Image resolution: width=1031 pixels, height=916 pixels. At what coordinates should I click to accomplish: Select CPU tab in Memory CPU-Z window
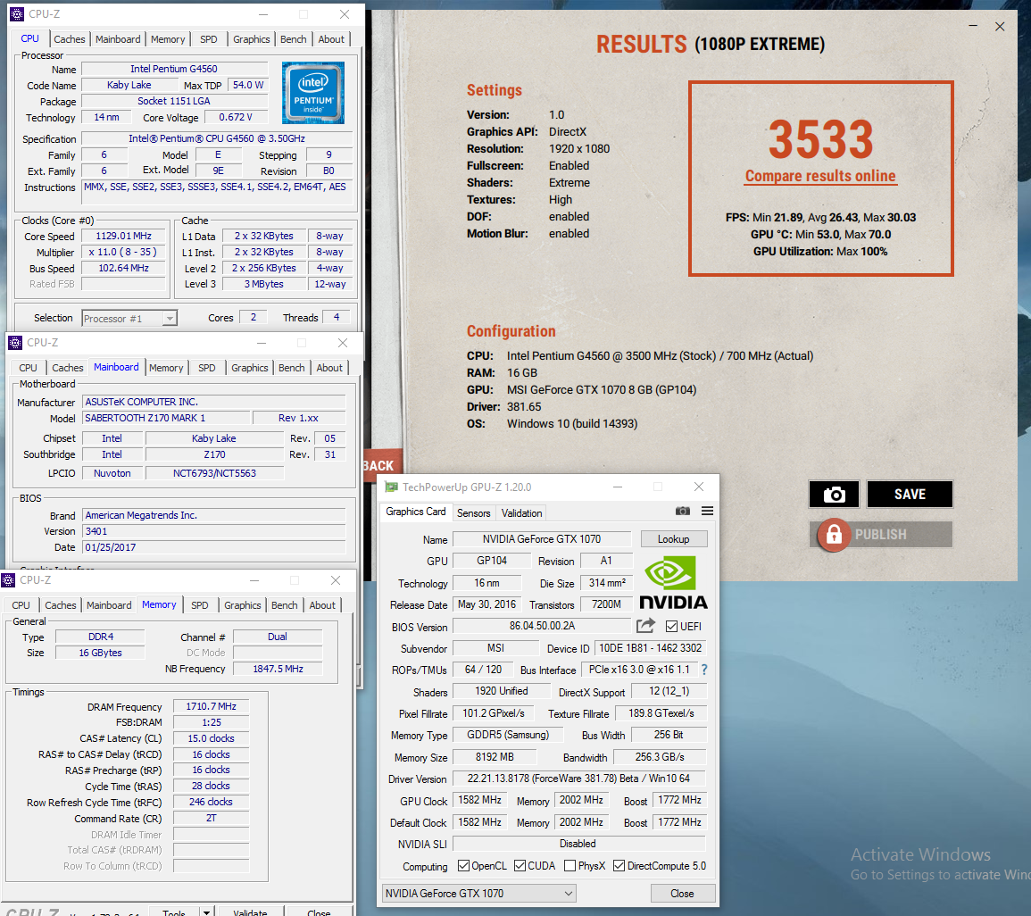(21, 605)
